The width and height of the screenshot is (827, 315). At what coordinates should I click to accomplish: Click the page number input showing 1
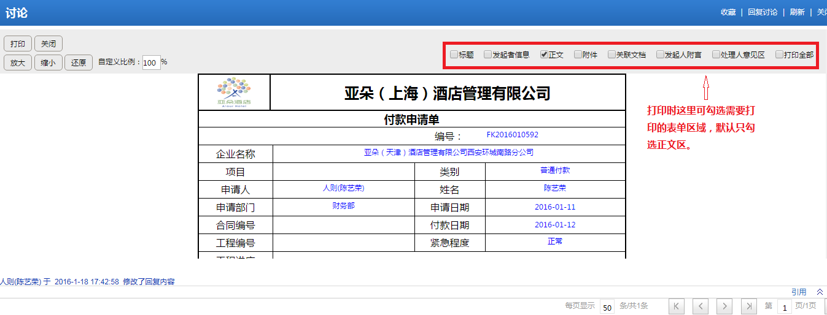pos(785,307)
